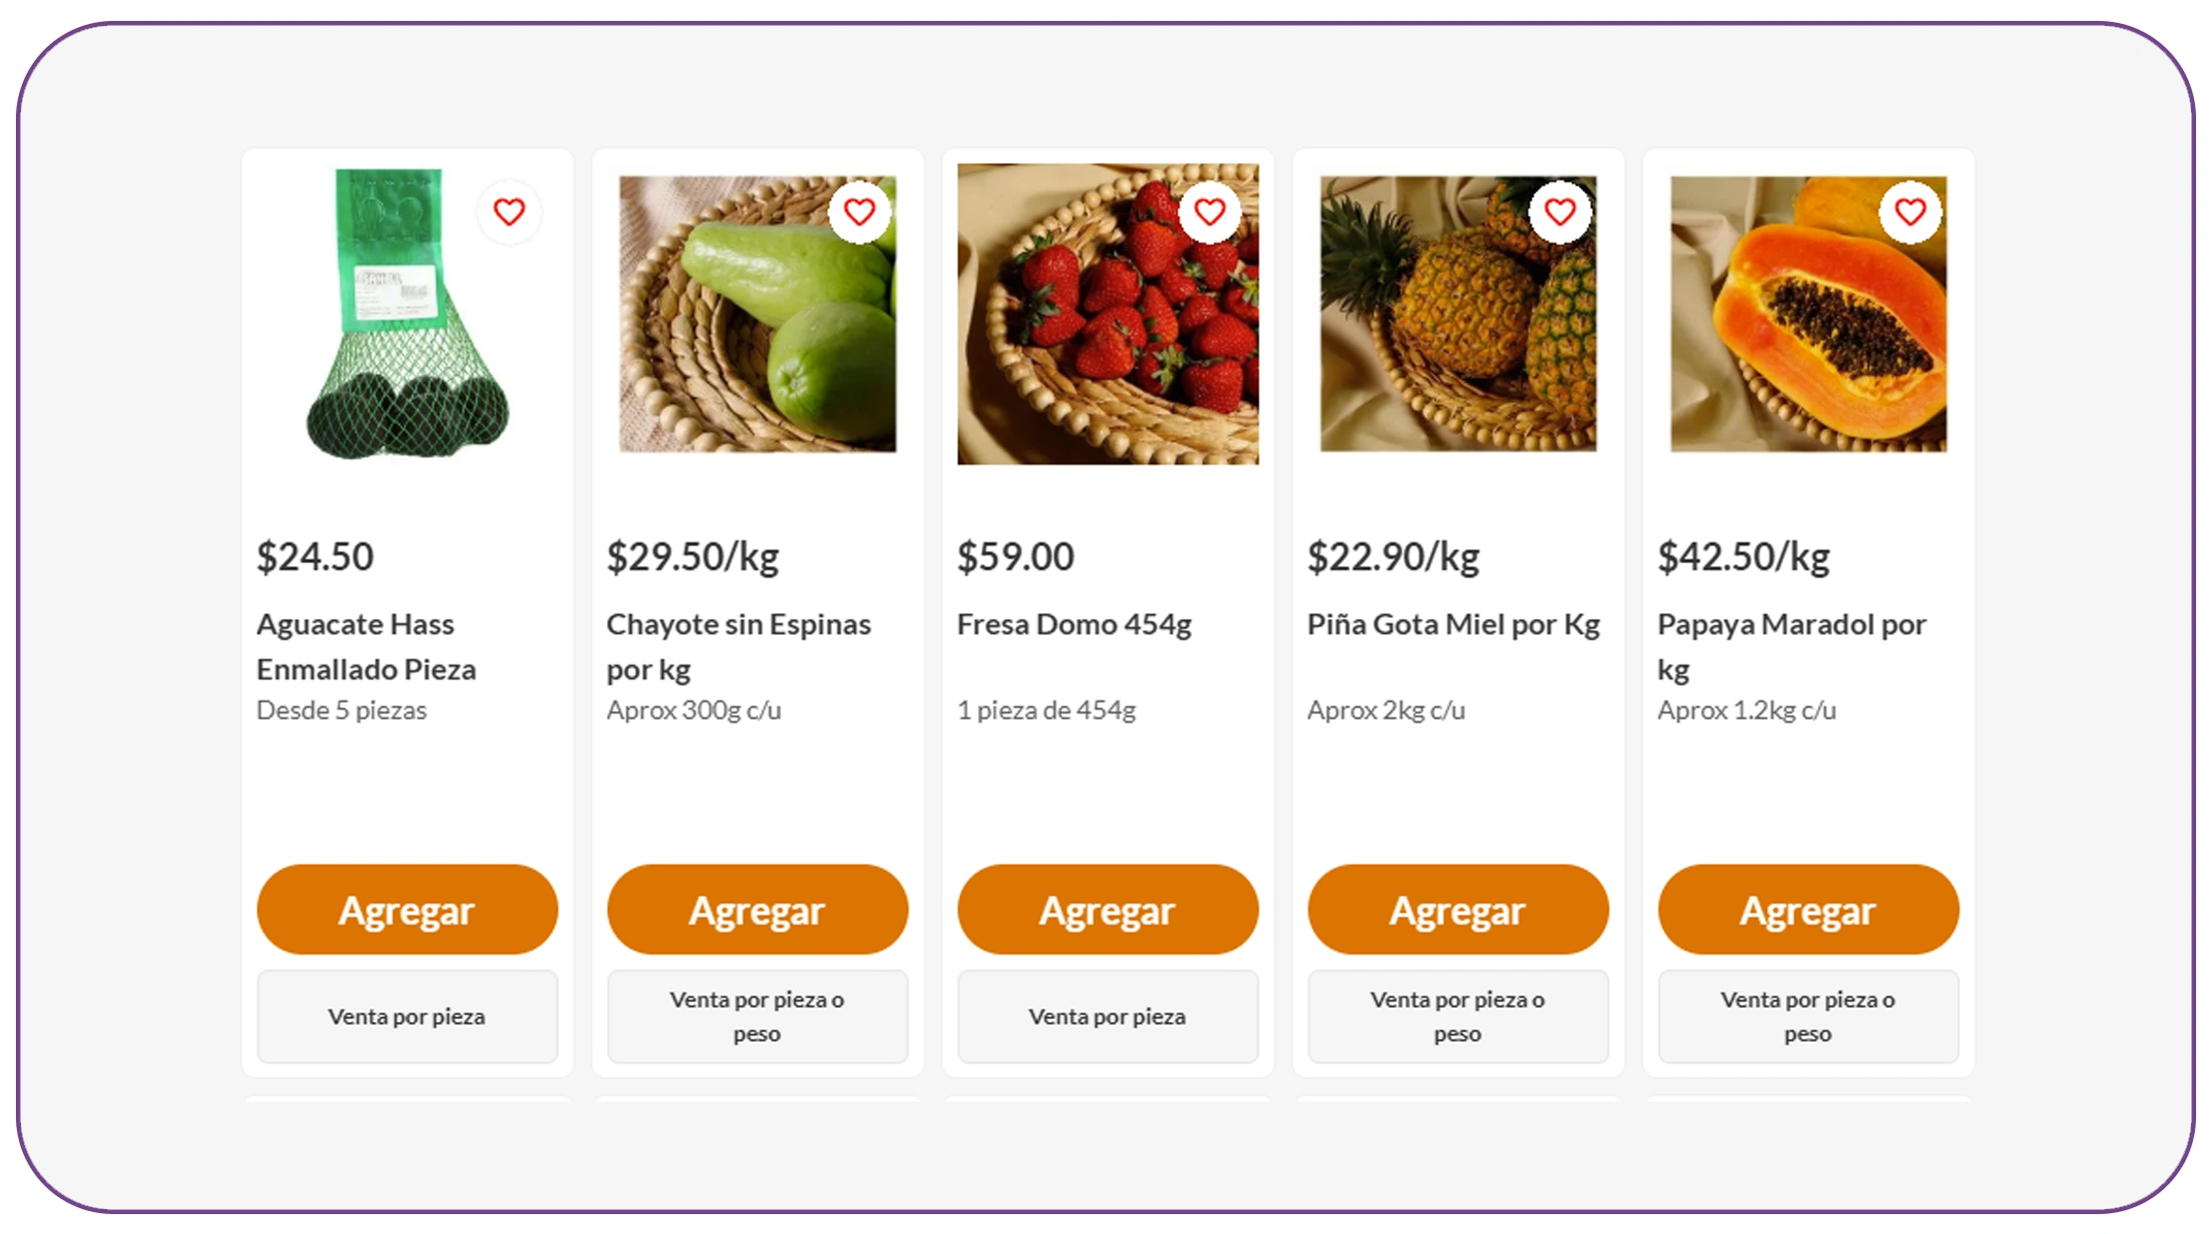2212x1234 pixels.
Task: Toggle heart icon on Chayote sin Espinas
Action: point(859,212)
